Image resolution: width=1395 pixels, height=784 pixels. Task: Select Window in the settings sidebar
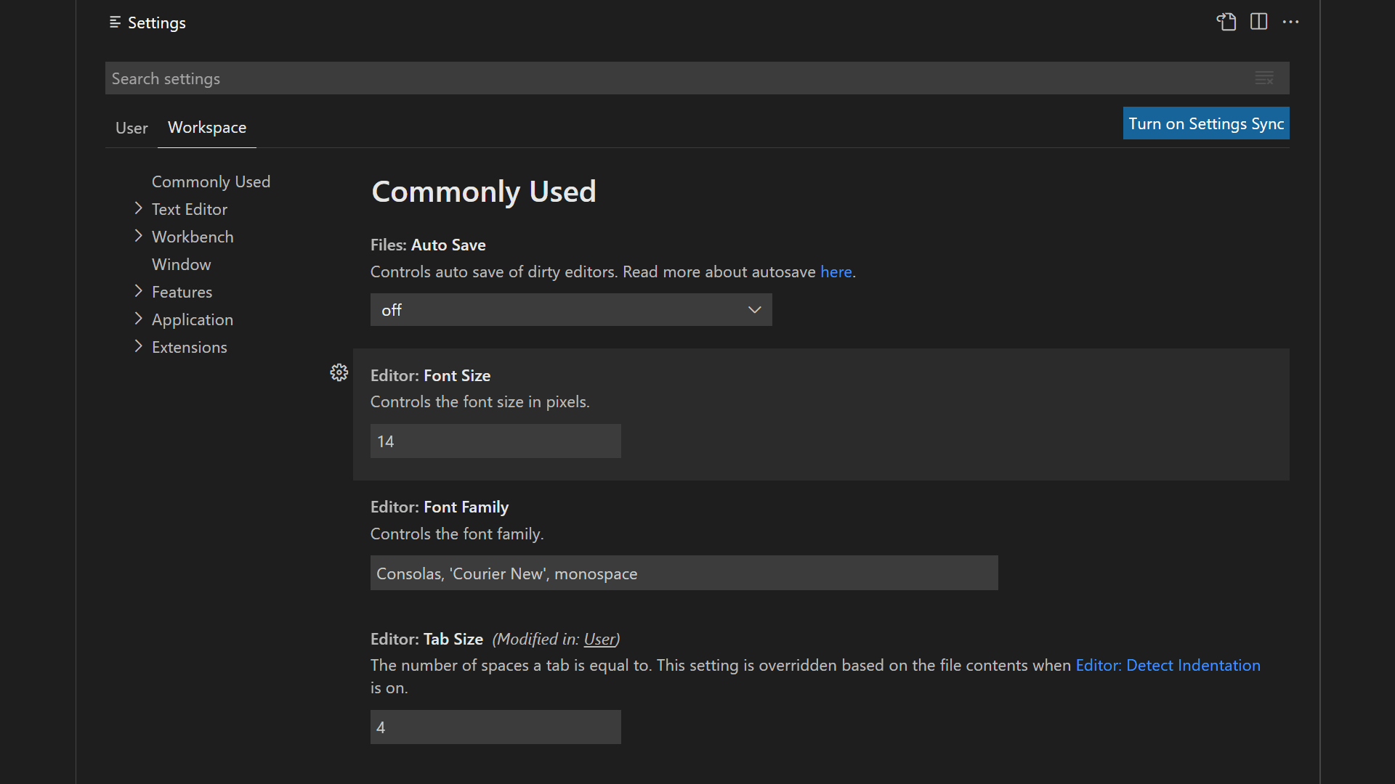click(x=181, y=264)
